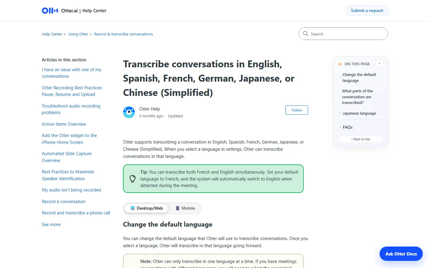Jump to 'Change the default language' section
Image resolution: width=430 pixels, height=268 pixels.
[359, 78]
